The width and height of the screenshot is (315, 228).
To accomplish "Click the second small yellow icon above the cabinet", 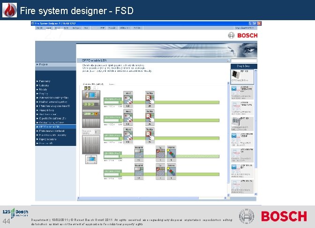I will pyautogui.click(x=89, y=88).
